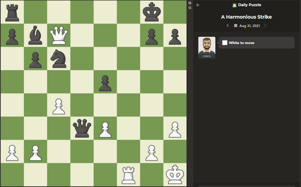Click the black bishop on b7
This screenshot has width=301, height=187.
(x=35, y=35)
